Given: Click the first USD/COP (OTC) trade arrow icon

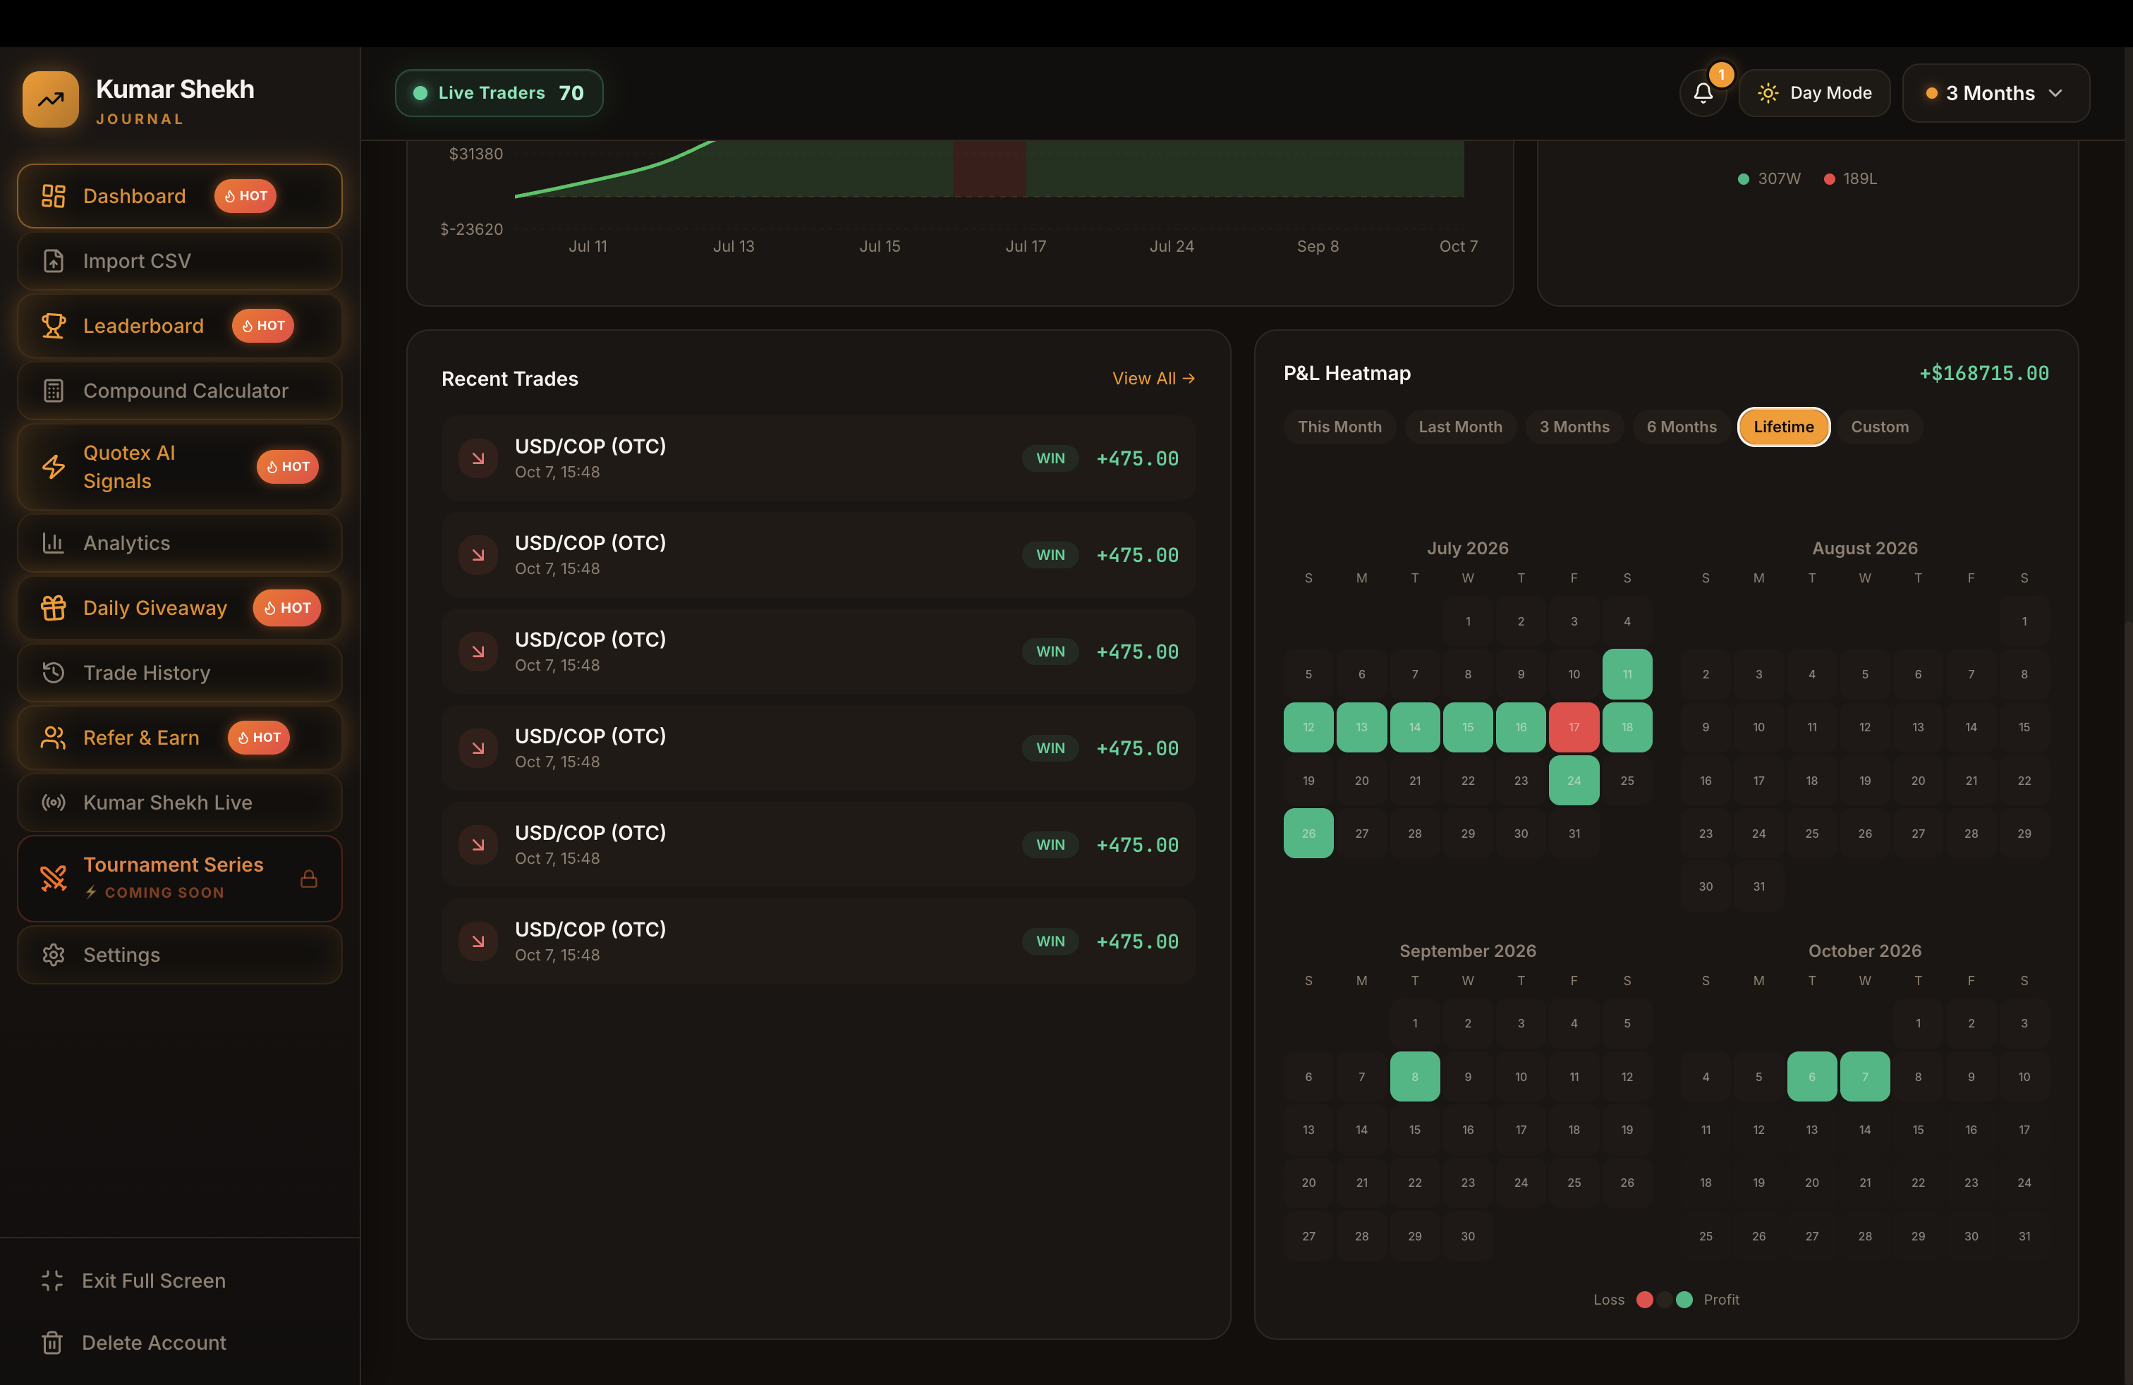Looking at the screenshot, I should (x=478, y=458).
